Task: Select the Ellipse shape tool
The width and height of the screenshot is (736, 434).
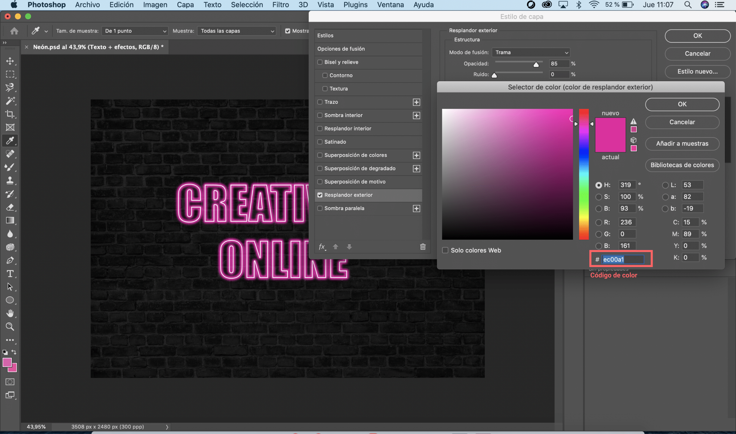Action: tap(10, 300)
